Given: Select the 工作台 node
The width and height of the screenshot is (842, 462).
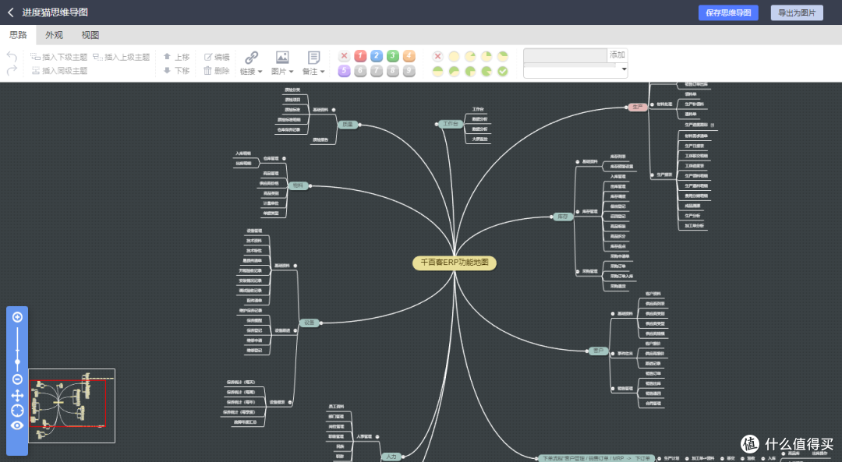Looking at the screenshot, I should coord(451,124).
